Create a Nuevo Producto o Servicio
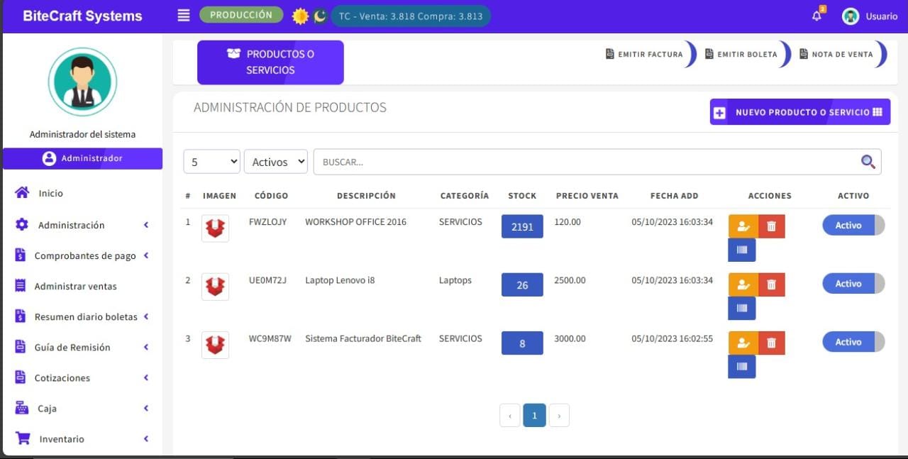This screenshot has height=459, width=908. (799, 111)
